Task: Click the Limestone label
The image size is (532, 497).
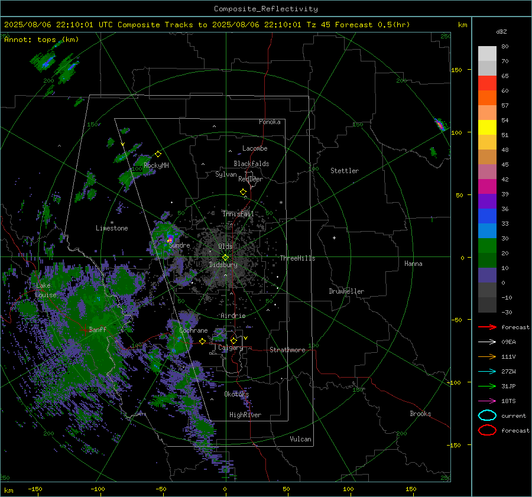Action: (x=112, y=228)
